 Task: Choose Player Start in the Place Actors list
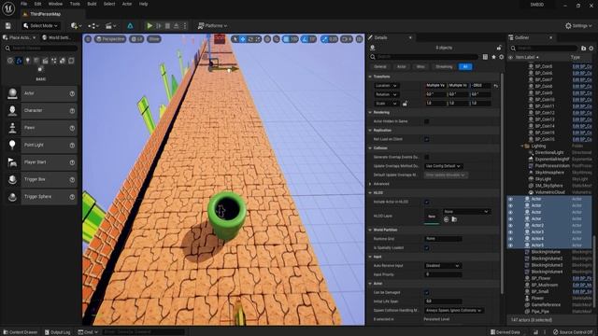click(x=41, y=162)
